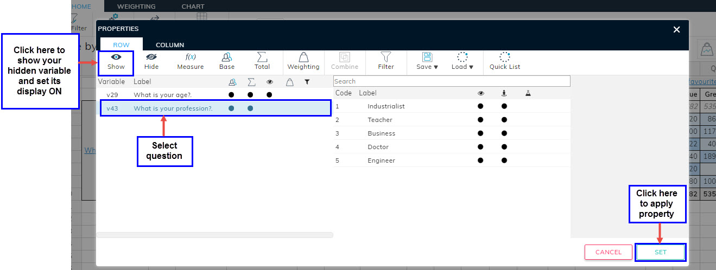
Task: Open the Save dropdown
Action: pos(427,61)
